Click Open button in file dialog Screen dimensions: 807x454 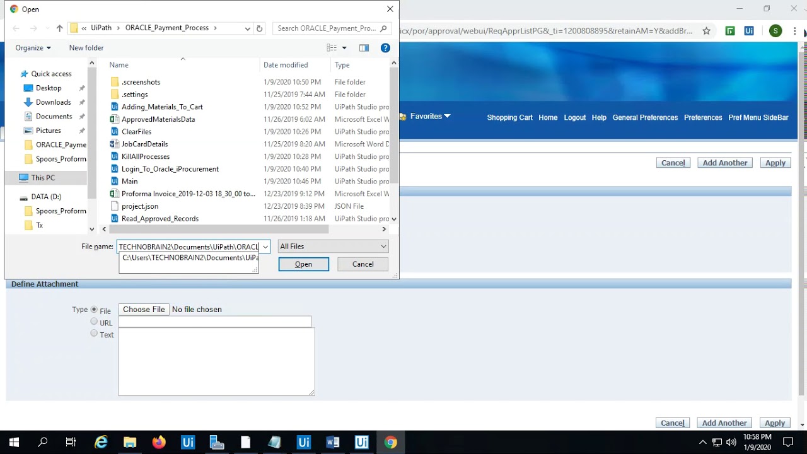[x=303, y=264]
